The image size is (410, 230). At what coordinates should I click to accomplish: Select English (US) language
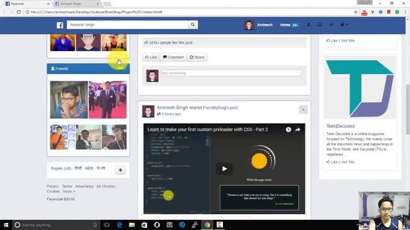[x=61, y=169]
